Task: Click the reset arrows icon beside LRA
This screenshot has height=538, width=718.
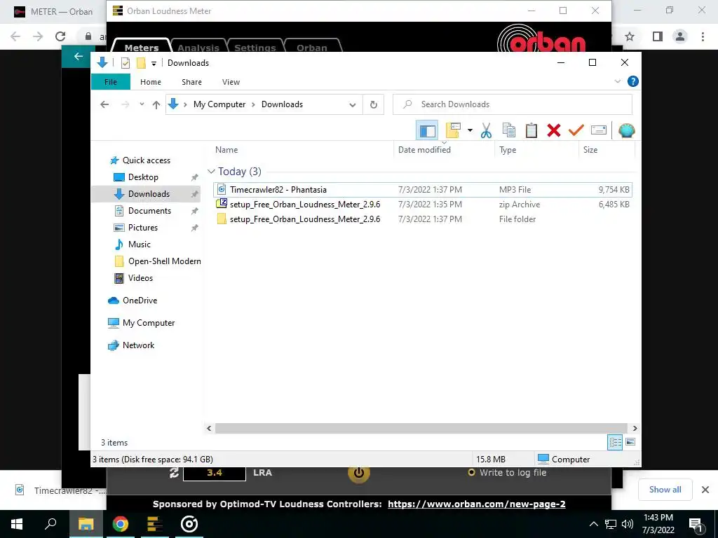Action: pyautogui.click(x=174, y=473)
